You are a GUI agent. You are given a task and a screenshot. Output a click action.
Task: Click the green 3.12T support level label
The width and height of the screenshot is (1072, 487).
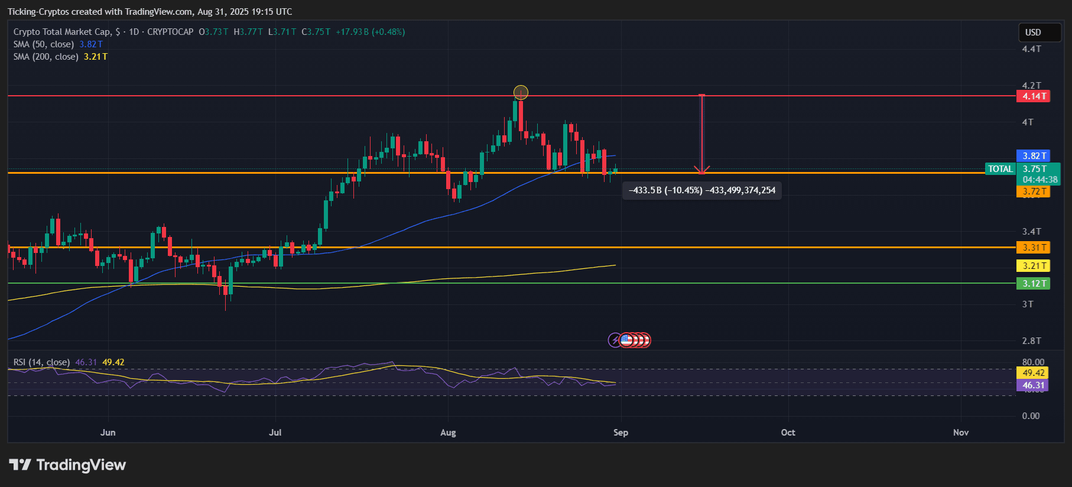click(x=1033, y=284)
